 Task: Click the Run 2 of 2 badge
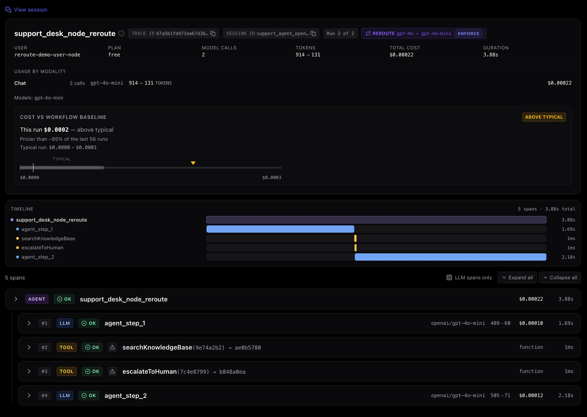tap(340, 33)
